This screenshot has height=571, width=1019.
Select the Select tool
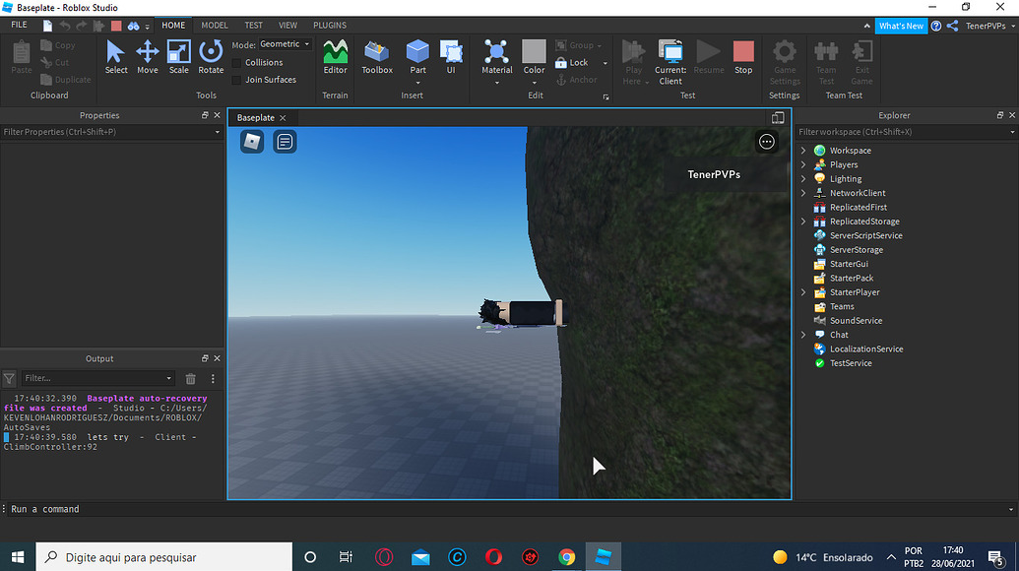pos(115,58)
